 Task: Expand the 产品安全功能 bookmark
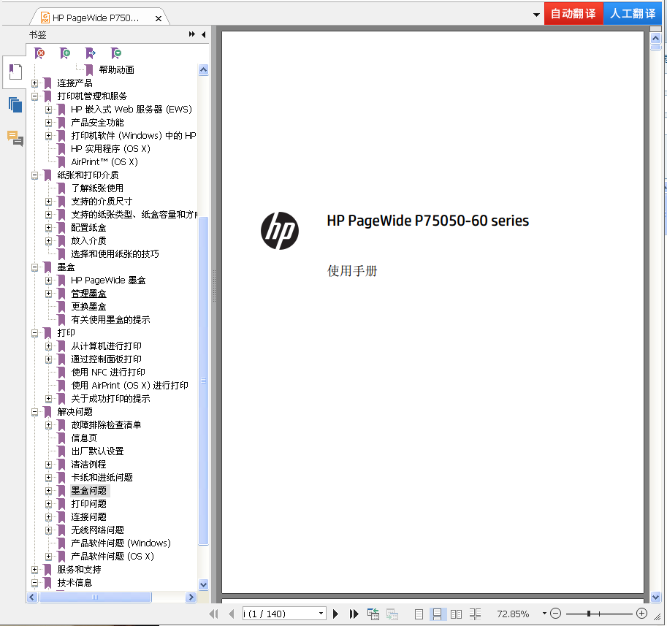(x=48, y=123)
